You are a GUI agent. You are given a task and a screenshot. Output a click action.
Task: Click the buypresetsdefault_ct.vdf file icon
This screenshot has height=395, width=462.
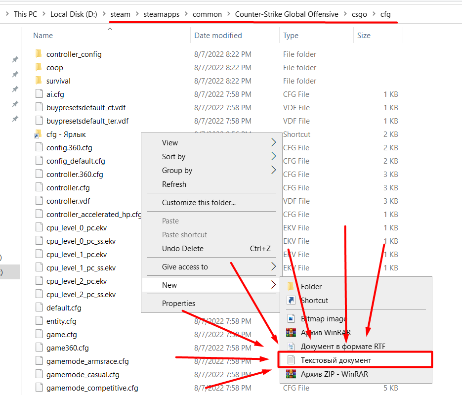[39, 107]
